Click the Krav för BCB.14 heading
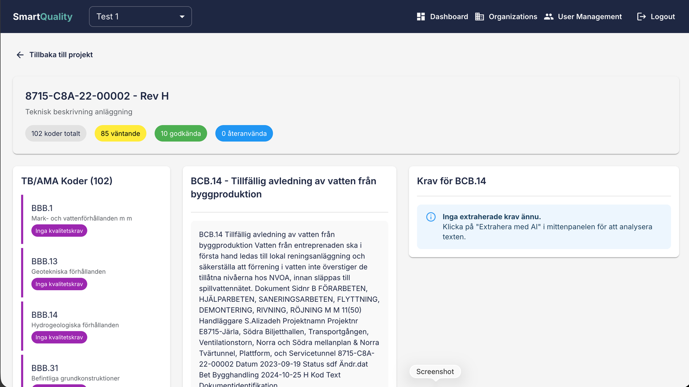Screen dimensions: 689x387 [451, 181]
